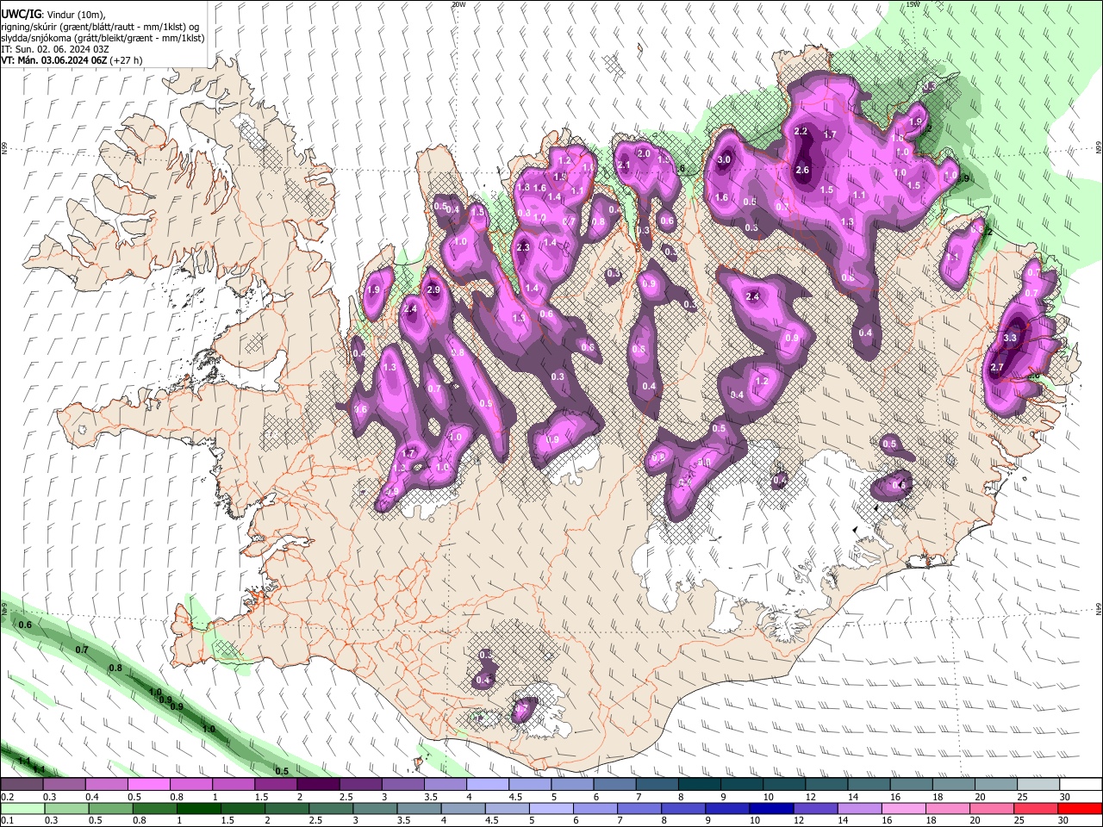
Task: Click the lower legend swatch labeled 2.5
Action: 331,808
